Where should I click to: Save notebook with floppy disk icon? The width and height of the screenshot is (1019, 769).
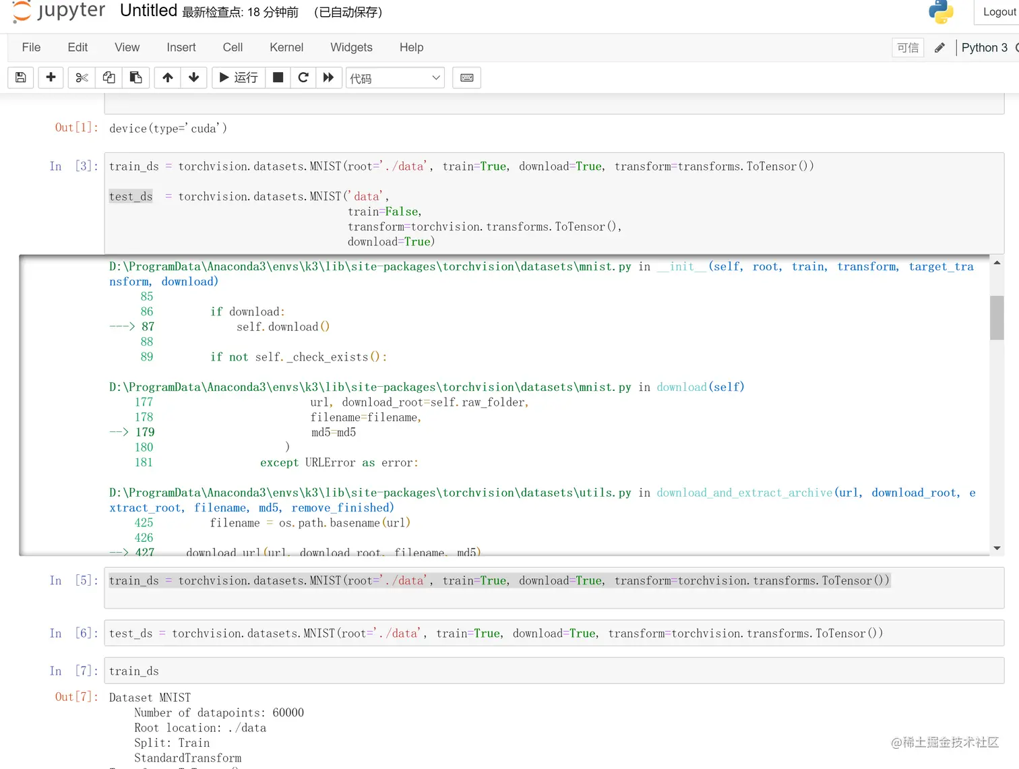[21, 78]
